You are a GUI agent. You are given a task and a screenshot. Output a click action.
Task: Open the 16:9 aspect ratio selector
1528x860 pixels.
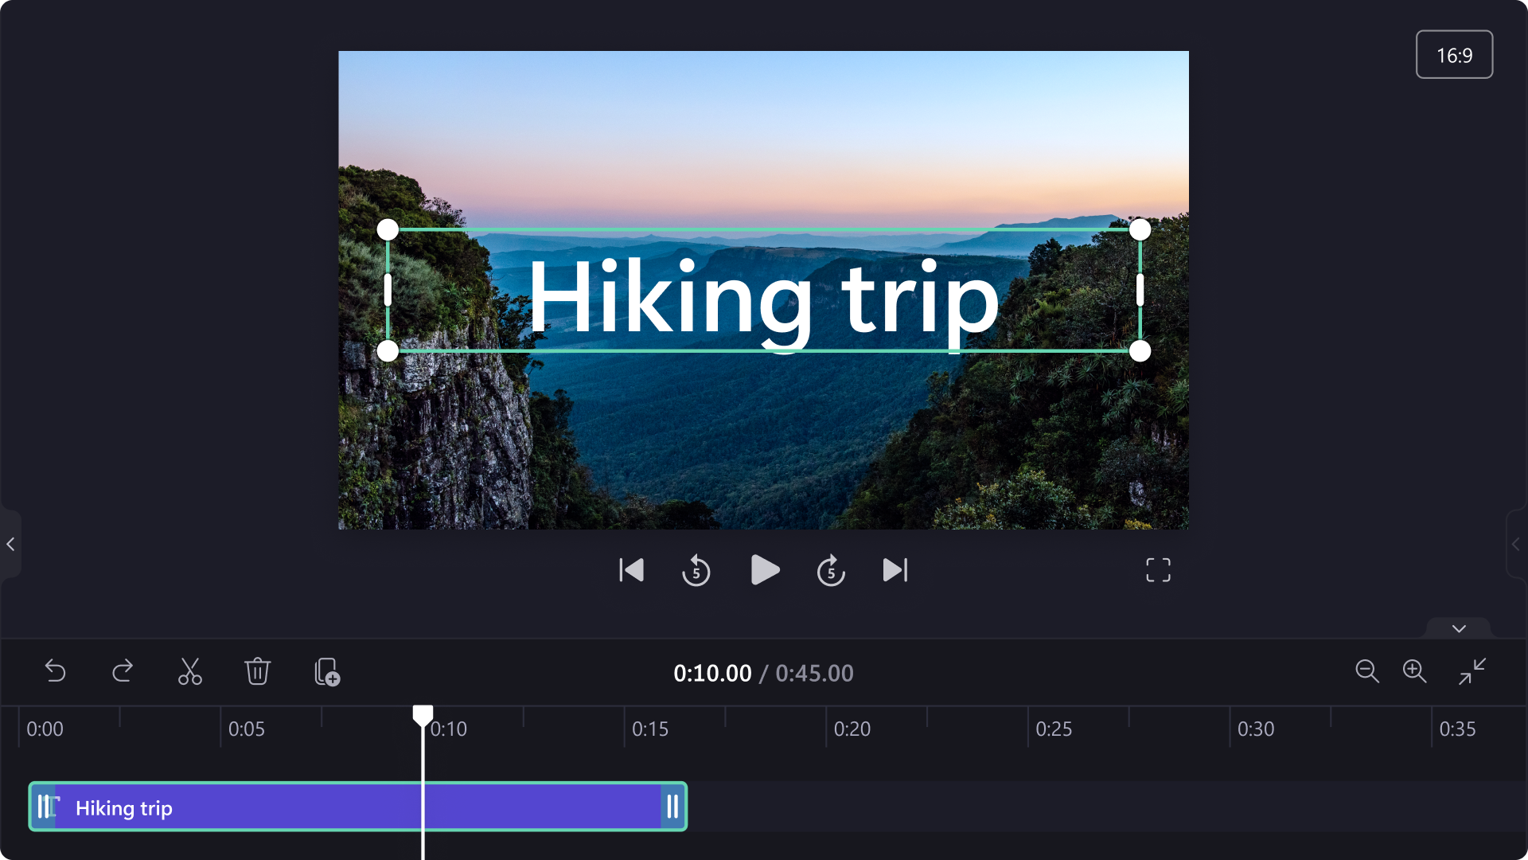click(1454, 54)
